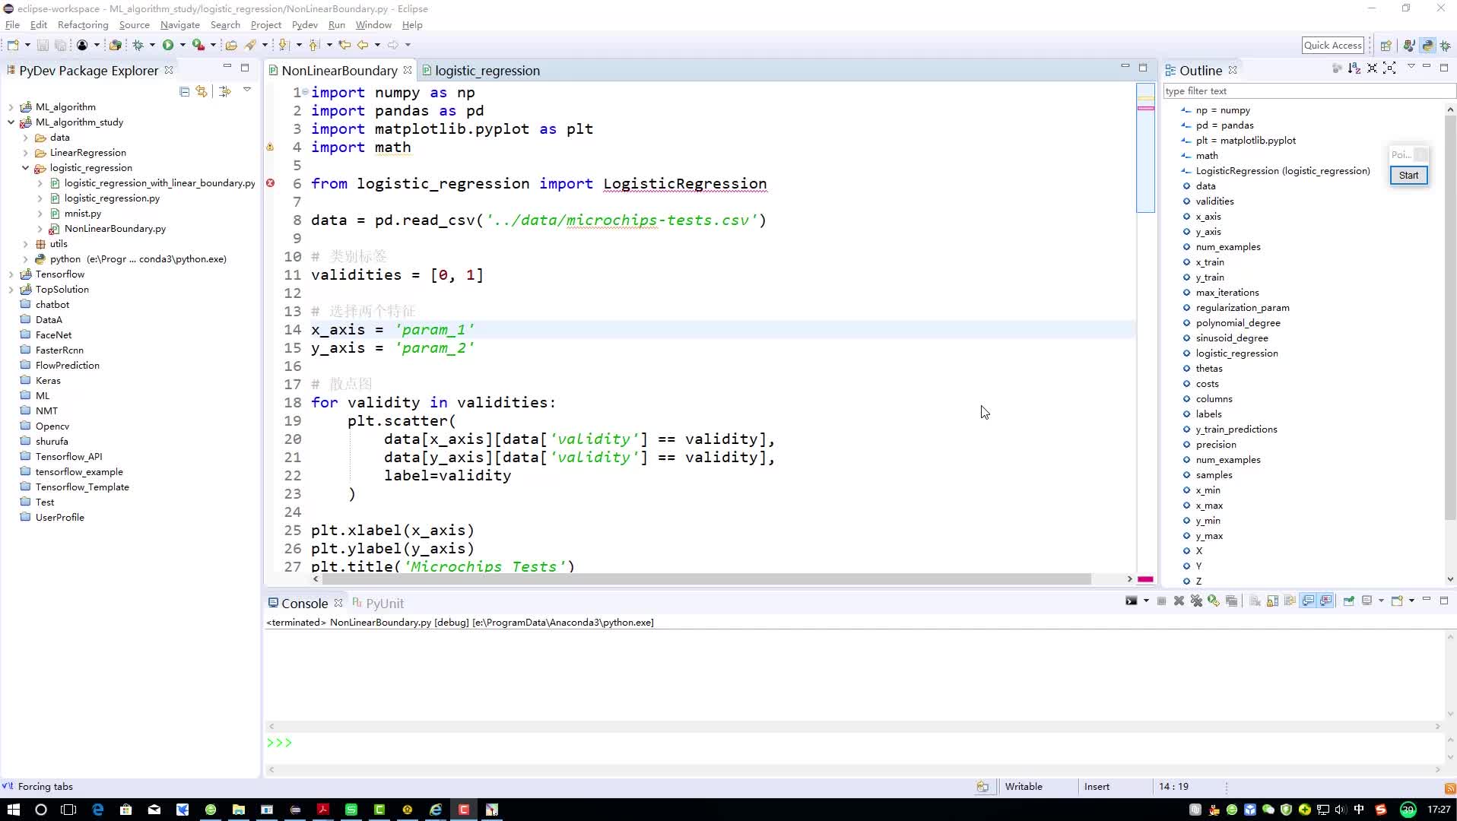This screenshot has width=1457, height=821.
Task: Open the Refactoring menu
Action: (83, 25)
